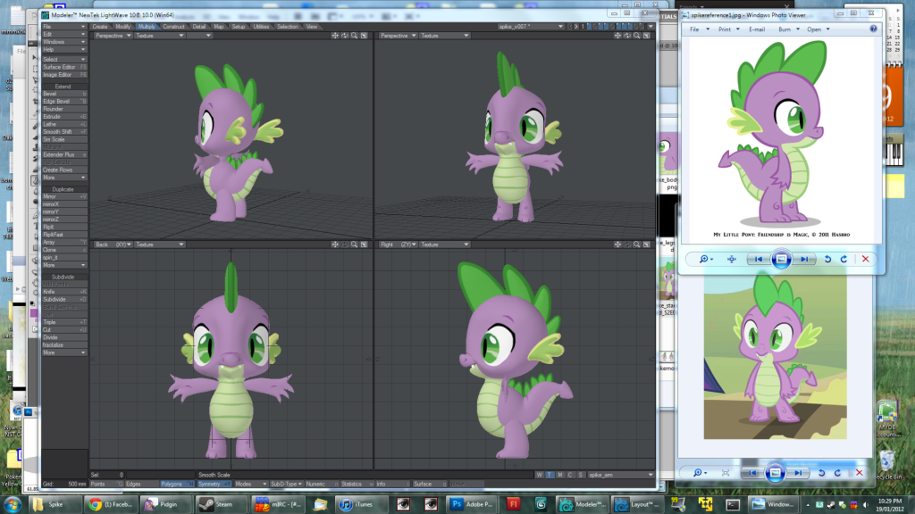Click the zoom magnifier in the right Perspective viewport

tap(636, 36)
